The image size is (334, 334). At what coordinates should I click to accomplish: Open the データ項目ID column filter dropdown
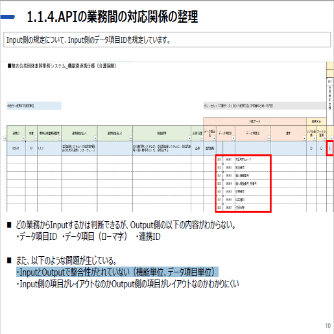coord(233,138)
